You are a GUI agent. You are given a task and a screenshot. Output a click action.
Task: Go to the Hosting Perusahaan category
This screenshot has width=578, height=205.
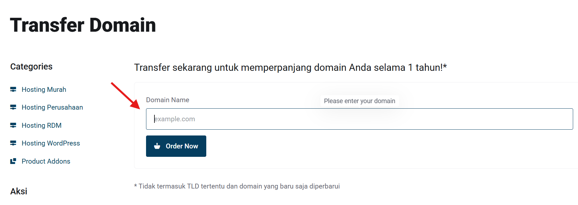tap(52, 107)
